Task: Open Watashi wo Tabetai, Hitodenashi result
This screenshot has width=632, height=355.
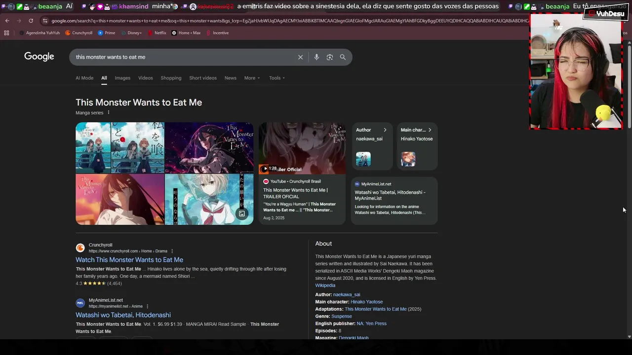Action: [x=123, y=315]
